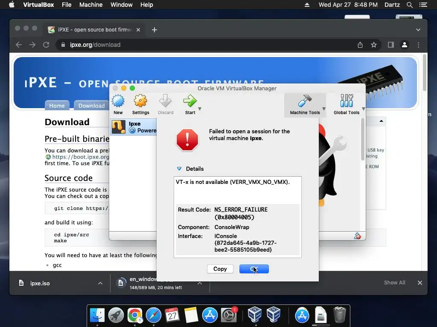Open Trash from the Dock
This screenshot has height=327, width=437.
pos(339,315)
